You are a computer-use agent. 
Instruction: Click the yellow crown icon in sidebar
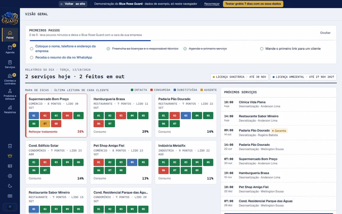[x=10, y=156]
